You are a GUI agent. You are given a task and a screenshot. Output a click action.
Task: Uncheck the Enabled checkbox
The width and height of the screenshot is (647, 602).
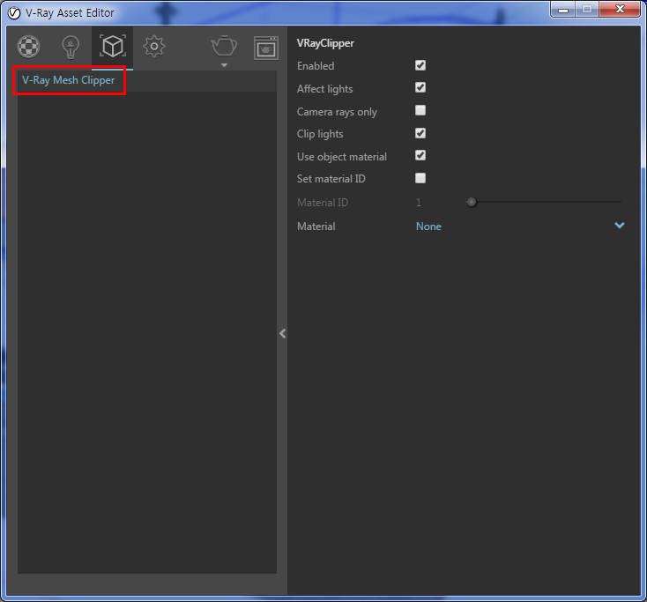point(420,65)
